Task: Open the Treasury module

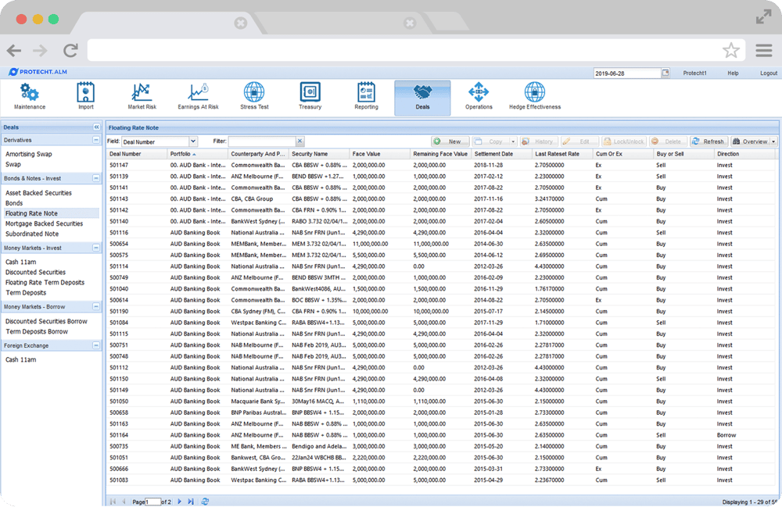Action: pos(310,94)
